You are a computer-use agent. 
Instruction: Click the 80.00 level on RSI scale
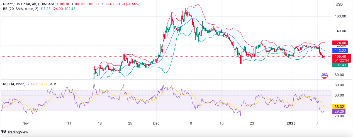click(339, 85)
